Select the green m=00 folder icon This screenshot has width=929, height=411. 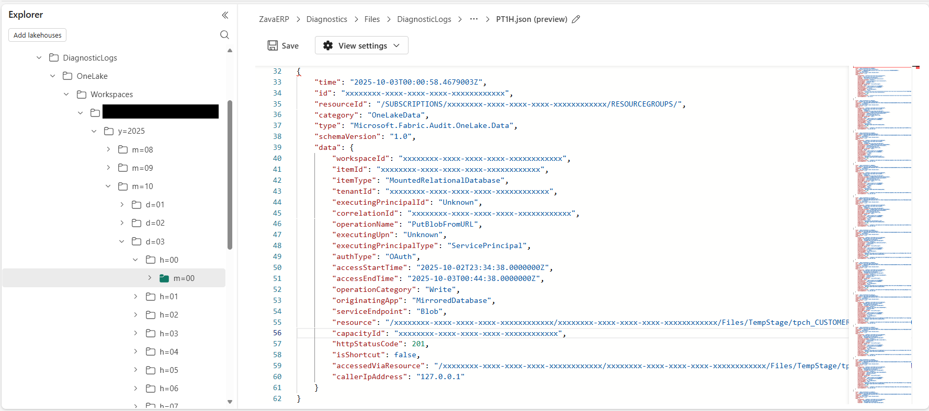pyautogui.click(x=164, y=278)
